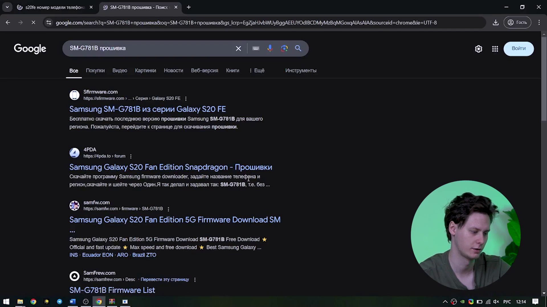547x307 pixels.
Task: Click the magnifying glass search icon
Action: pyautogui.click(x=298, y=48)
